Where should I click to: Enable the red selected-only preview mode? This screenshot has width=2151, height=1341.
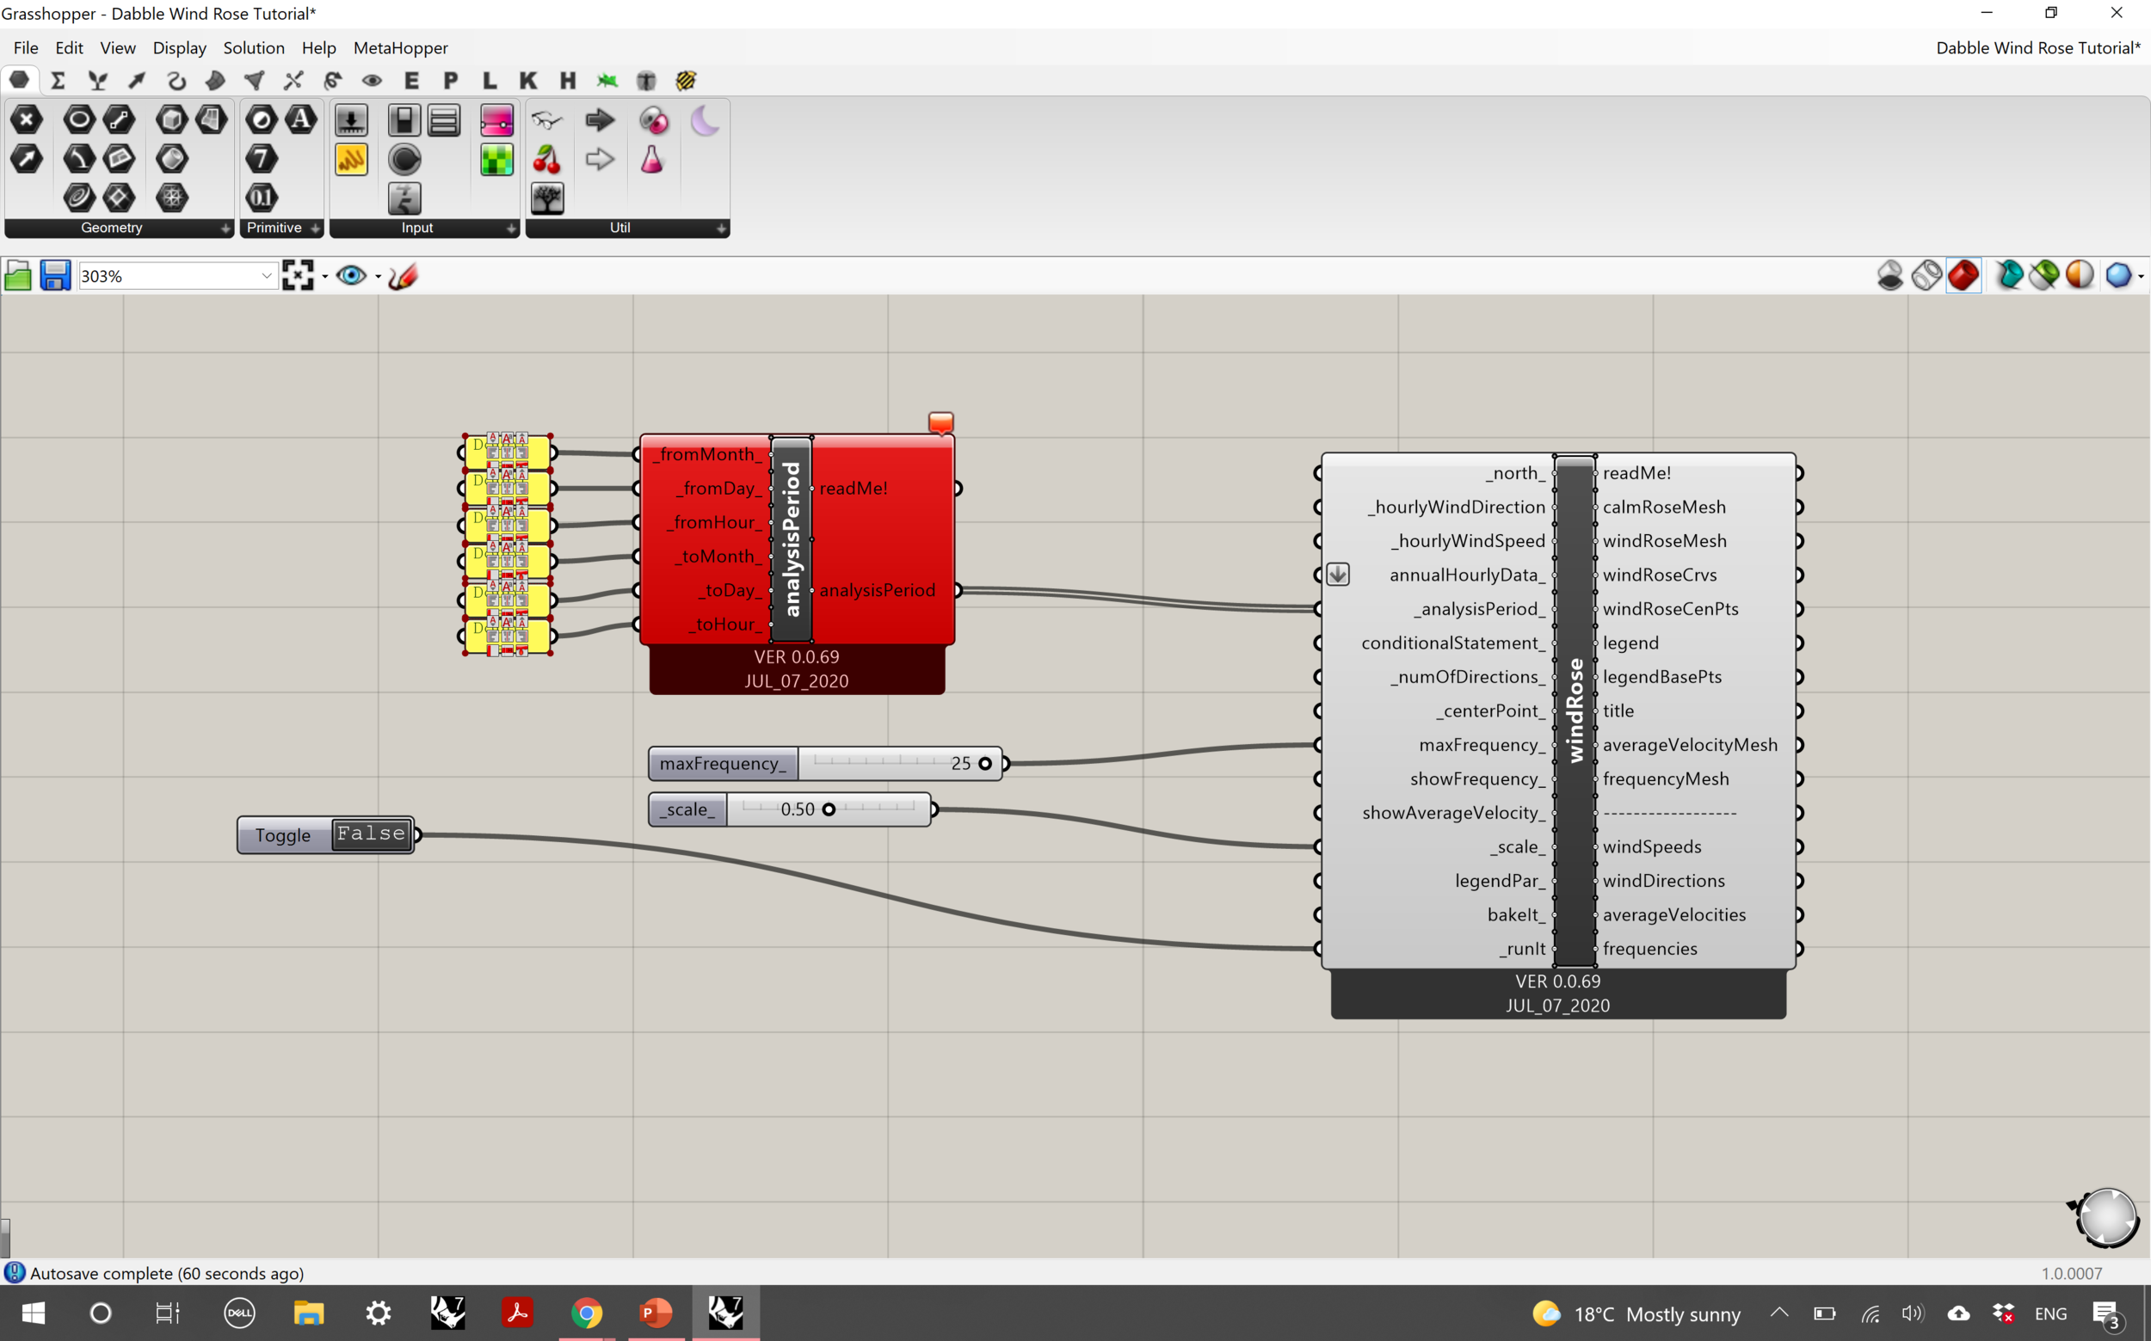point(1963,276)
